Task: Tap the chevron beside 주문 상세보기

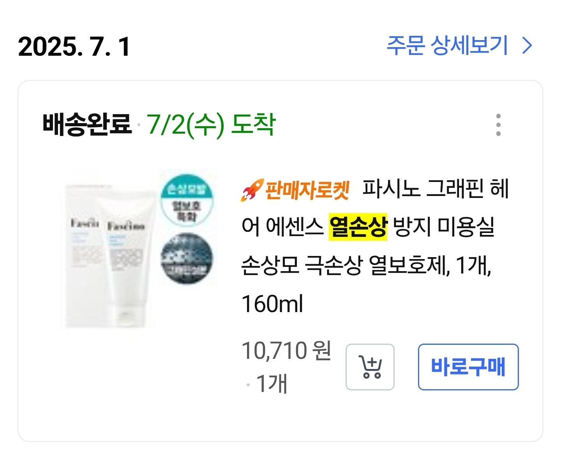Action: point(527,46)
